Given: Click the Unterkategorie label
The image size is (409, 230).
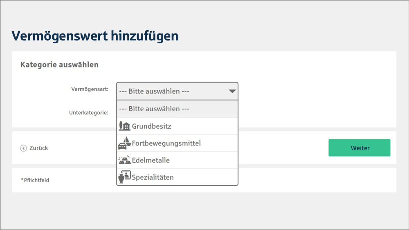Looking at the screenshot, I should click(89, 112).
